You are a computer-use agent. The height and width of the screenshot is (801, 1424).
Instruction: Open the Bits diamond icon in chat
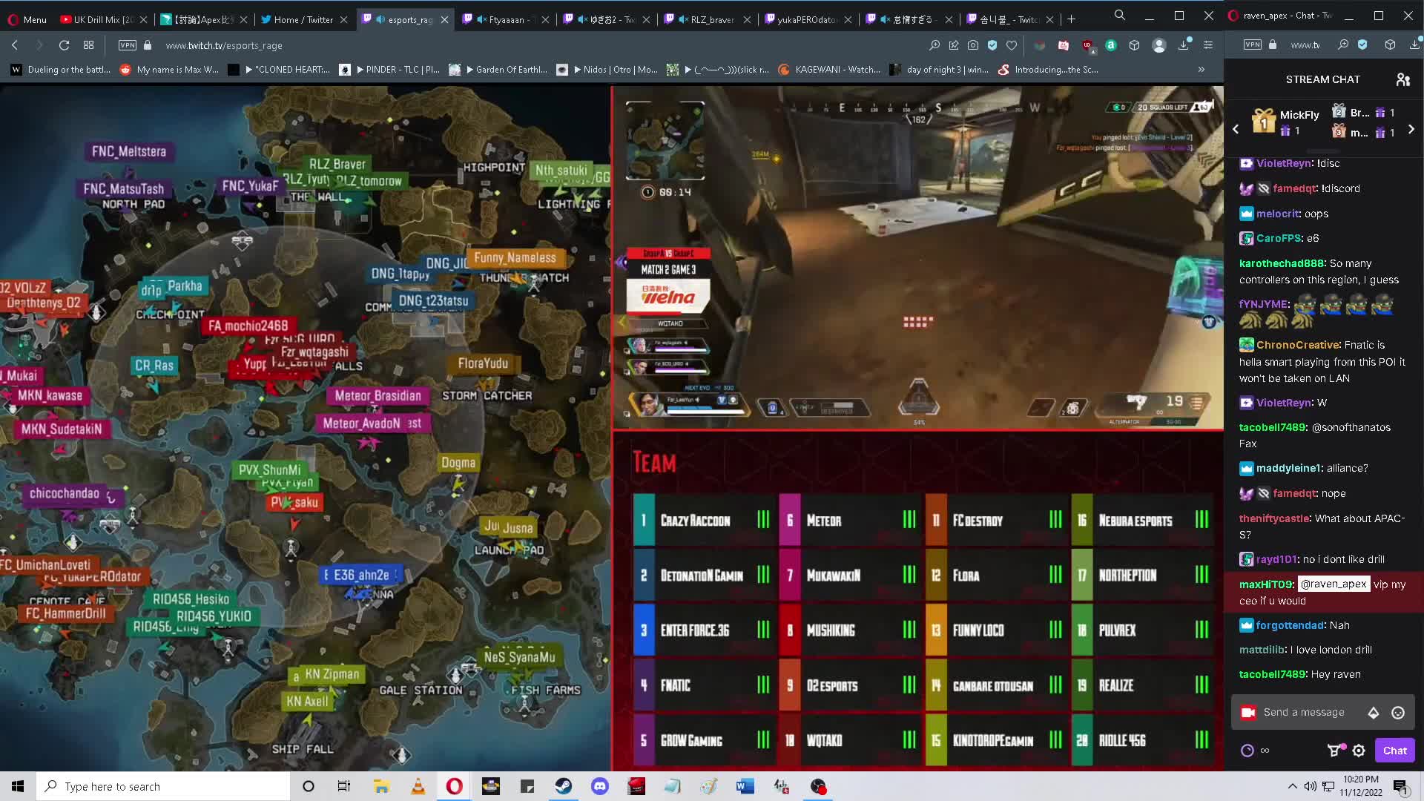point(1374,713)
